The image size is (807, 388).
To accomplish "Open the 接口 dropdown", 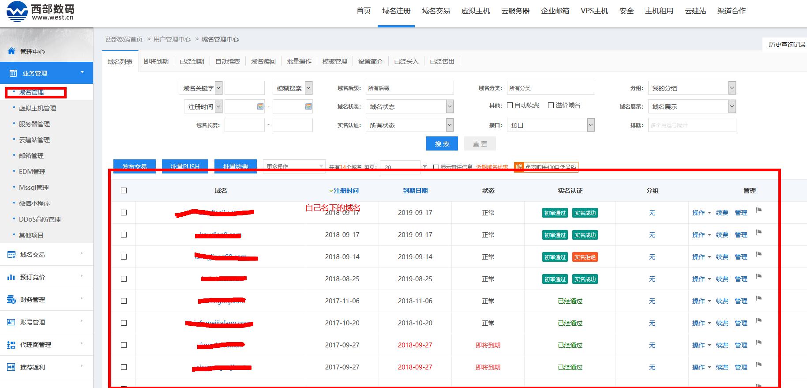I will point(551,125).
